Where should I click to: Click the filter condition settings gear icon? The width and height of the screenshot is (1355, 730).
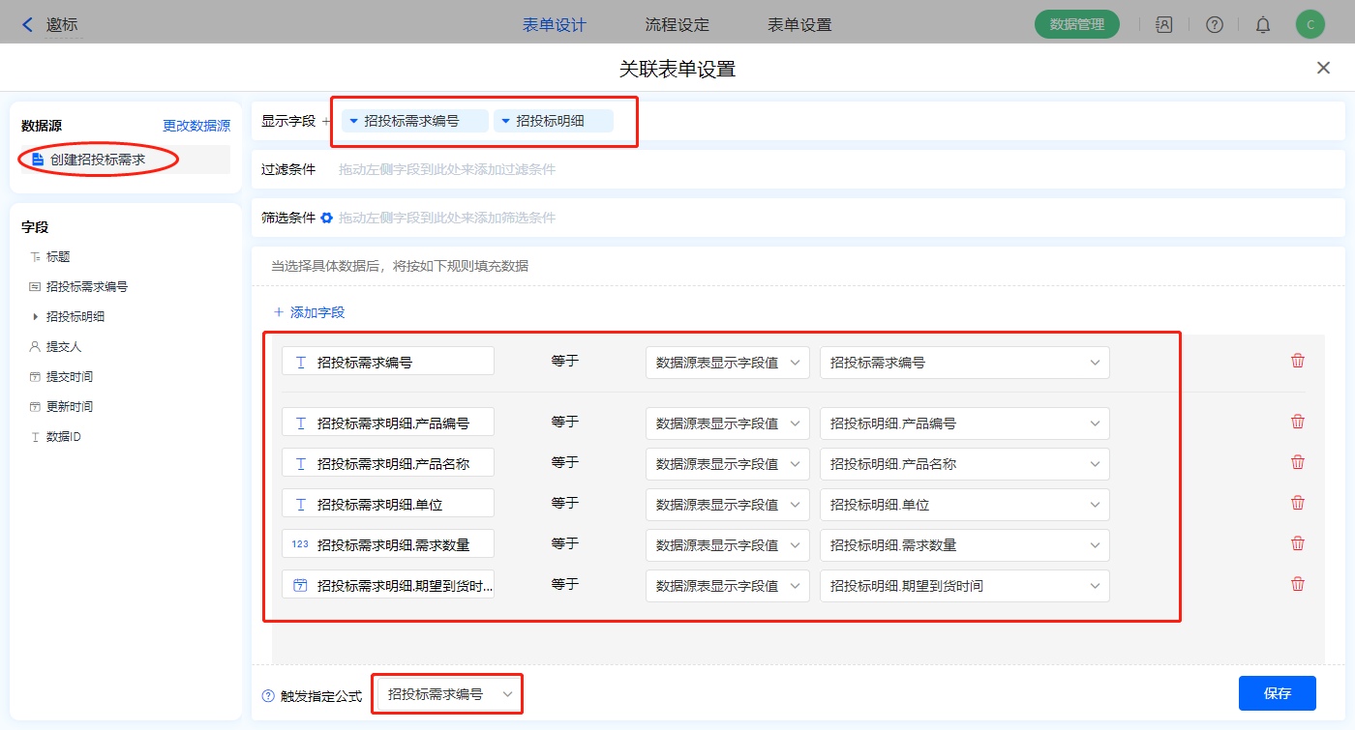(x=327, y=218)
